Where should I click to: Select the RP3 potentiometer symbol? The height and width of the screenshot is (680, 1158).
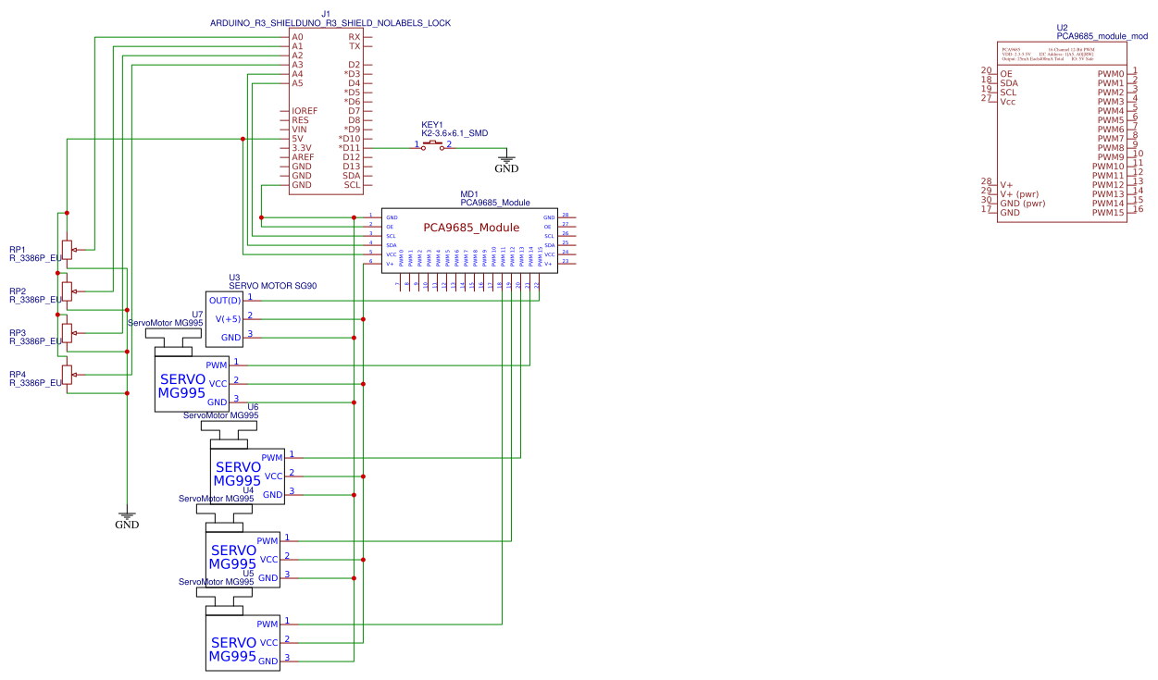[67, 334]
